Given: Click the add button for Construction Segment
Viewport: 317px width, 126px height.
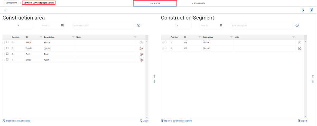Looking at the screenshot, I should pos(297,25).
